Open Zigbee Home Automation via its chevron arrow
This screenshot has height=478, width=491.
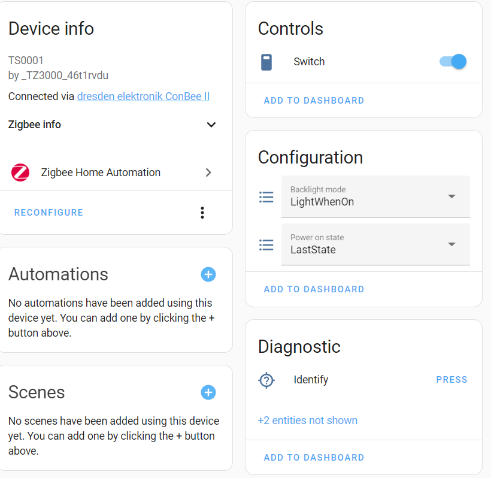pyautogui.click(x=208, y=172)
